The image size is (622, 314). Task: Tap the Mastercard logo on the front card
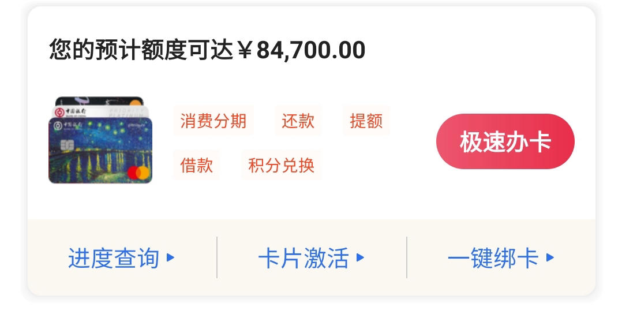(x=138, y=173)
